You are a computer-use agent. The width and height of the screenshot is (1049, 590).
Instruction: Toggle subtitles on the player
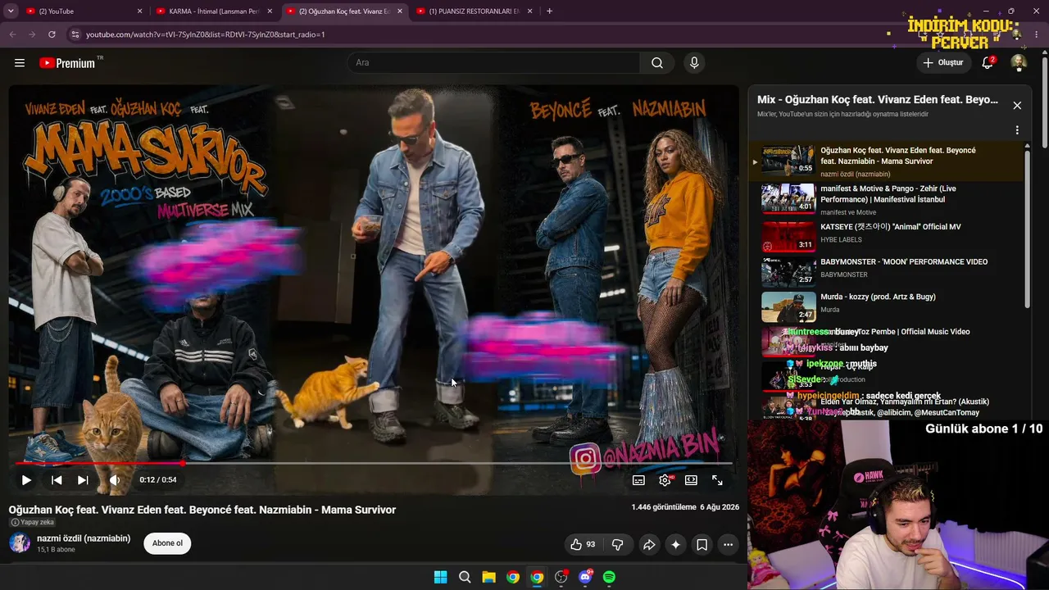pos(638,480)
